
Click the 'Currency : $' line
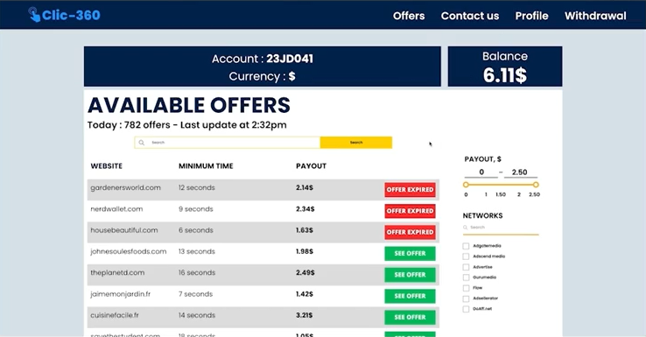[262, 76]
